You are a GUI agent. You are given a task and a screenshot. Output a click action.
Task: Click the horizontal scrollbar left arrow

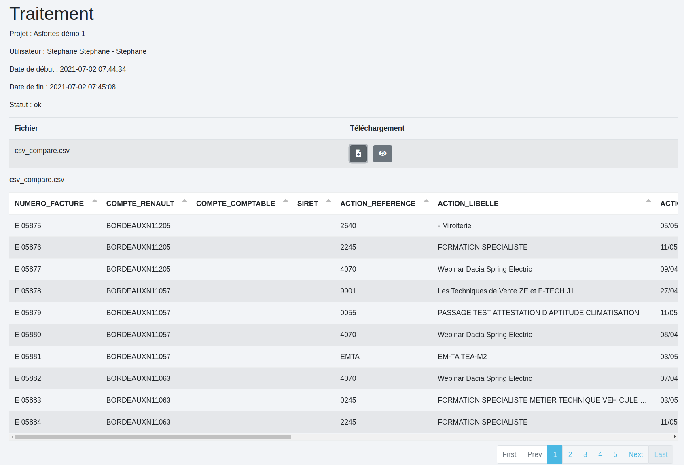pyautogui.click(x=12, y=437)
